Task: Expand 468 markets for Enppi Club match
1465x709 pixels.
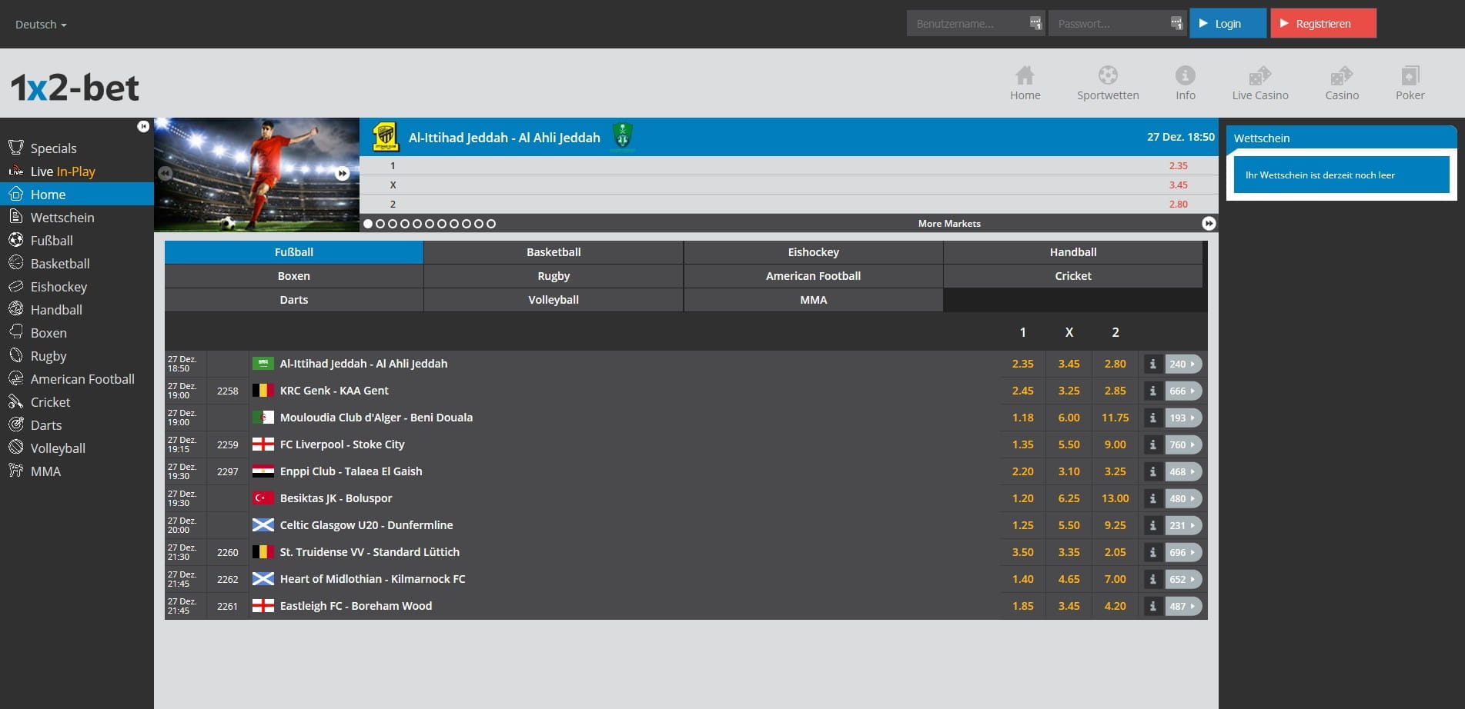Action: tap(1183, 471)
